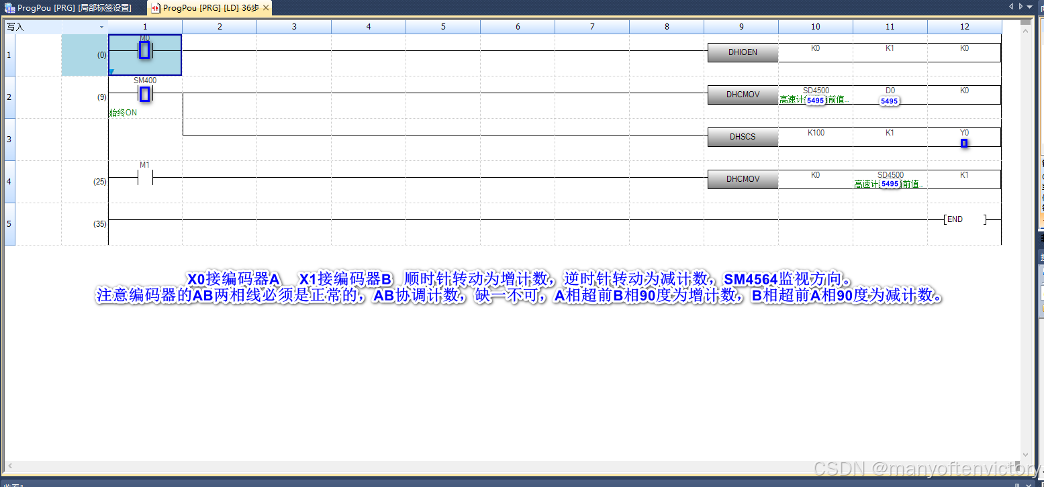The image size is (1044, 487).
Task: Select the ProgPou [PRG] [LD] 36步 tab
Action: 210,8
